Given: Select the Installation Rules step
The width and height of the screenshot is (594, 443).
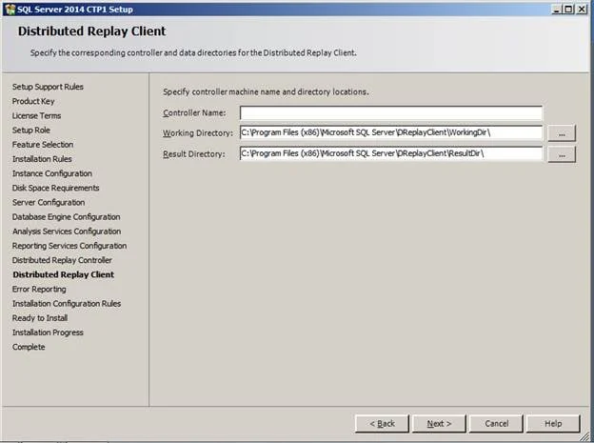Looking at the screenshot, I should click(42, 159).
